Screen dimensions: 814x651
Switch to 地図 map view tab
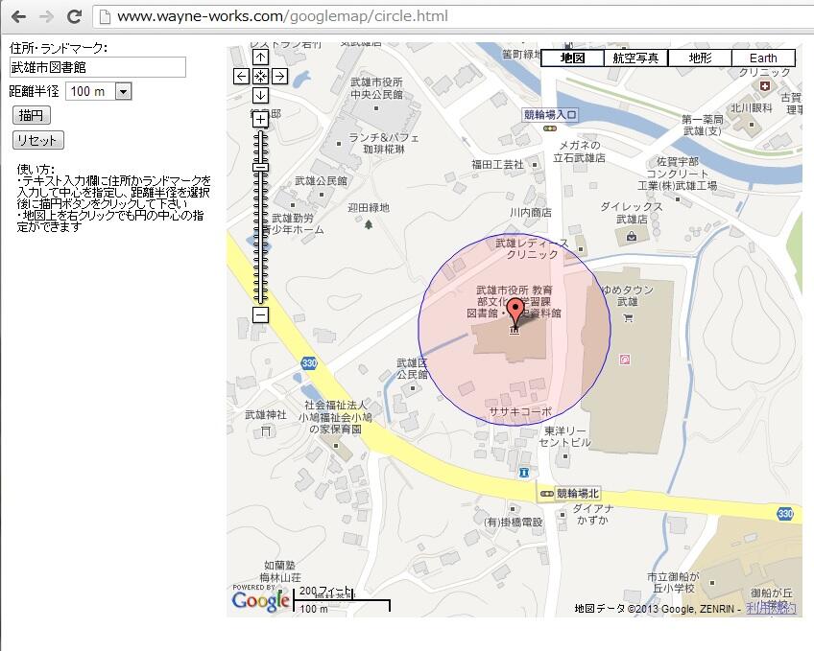pos(573,58)
